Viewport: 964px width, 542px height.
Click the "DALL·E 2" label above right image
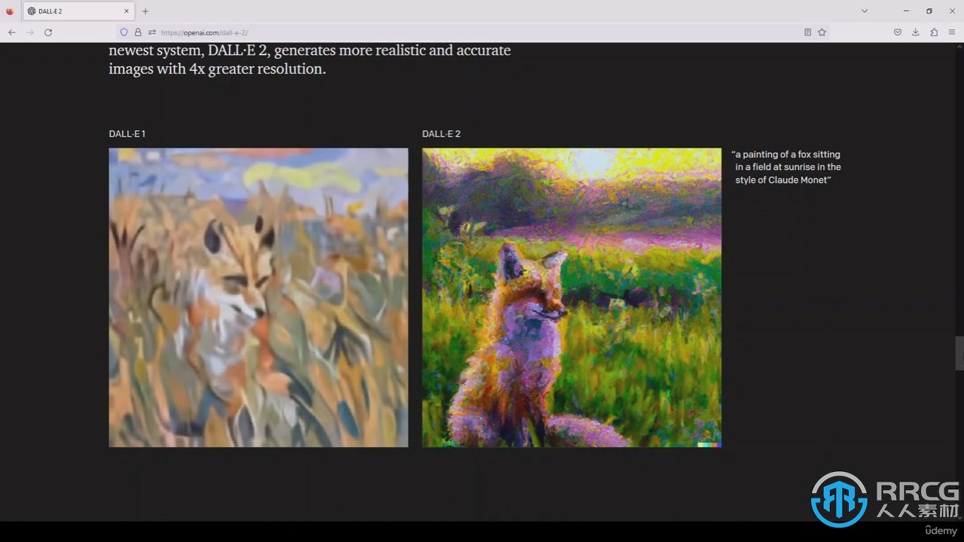tap(441, 134)
